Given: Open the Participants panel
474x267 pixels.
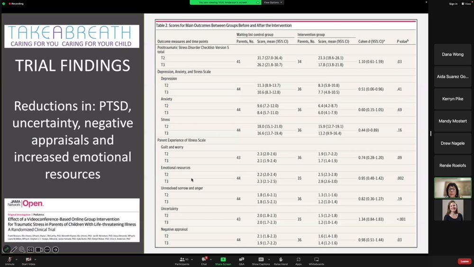Looking at the screenshot, I should 182,261.
